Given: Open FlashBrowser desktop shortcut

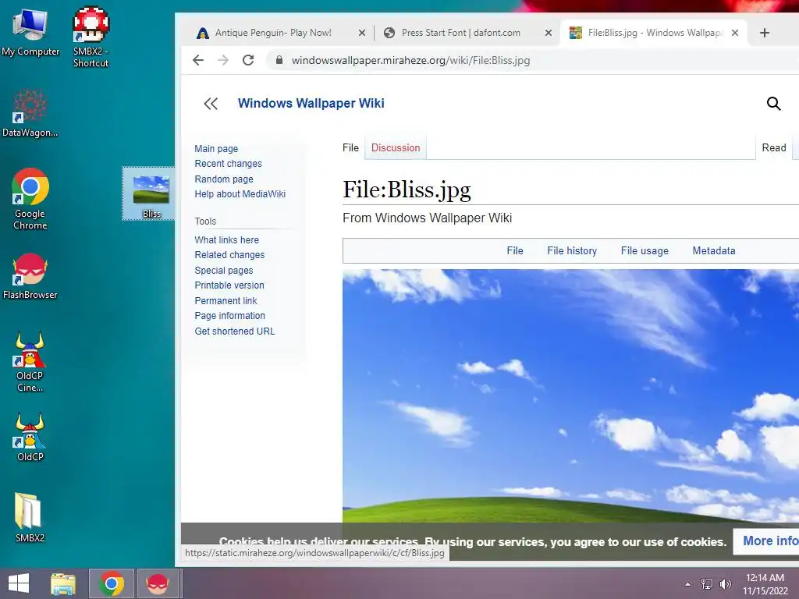Looking at the screenshot, I should pyautogui.click(x=30, y=276).
